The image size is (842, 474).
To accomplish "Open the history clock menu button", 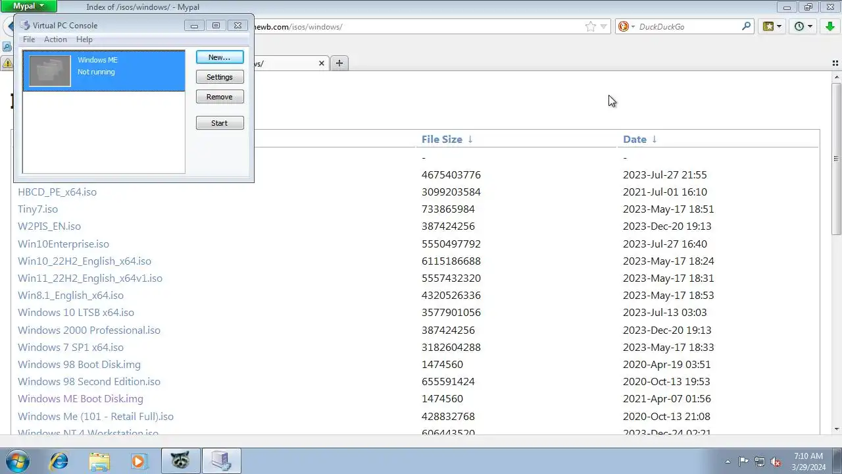I will tap(803, 26).
